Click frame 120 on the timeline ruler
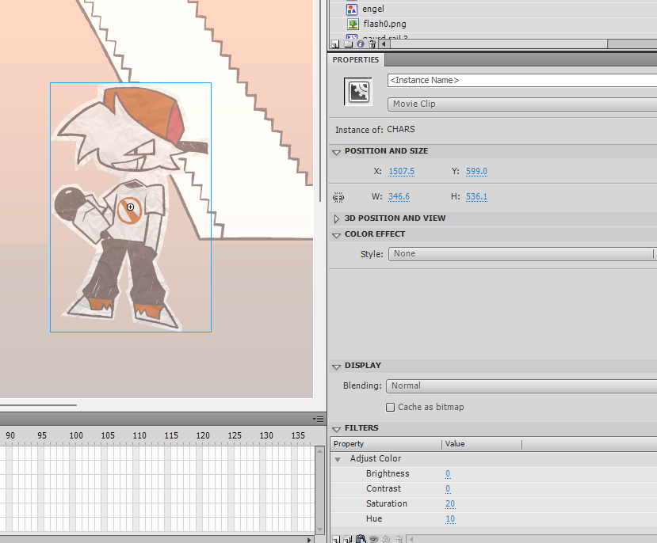Image resolution: width=657 pixels, height=543 pixels. tap(203, 435)
